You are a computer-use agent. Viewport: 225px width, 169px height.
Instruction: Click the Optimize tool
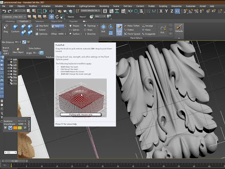point(42,34)
